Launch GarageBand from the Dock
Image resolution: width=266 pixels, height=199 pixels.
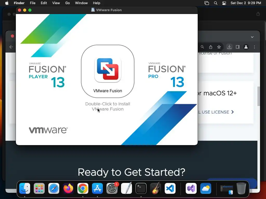[156, 188]
